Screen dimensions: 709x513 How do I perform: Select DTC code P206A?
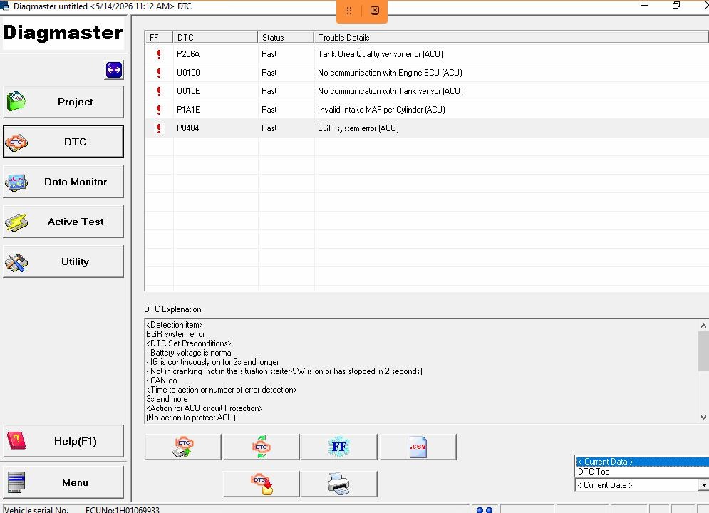click(188, 53)
